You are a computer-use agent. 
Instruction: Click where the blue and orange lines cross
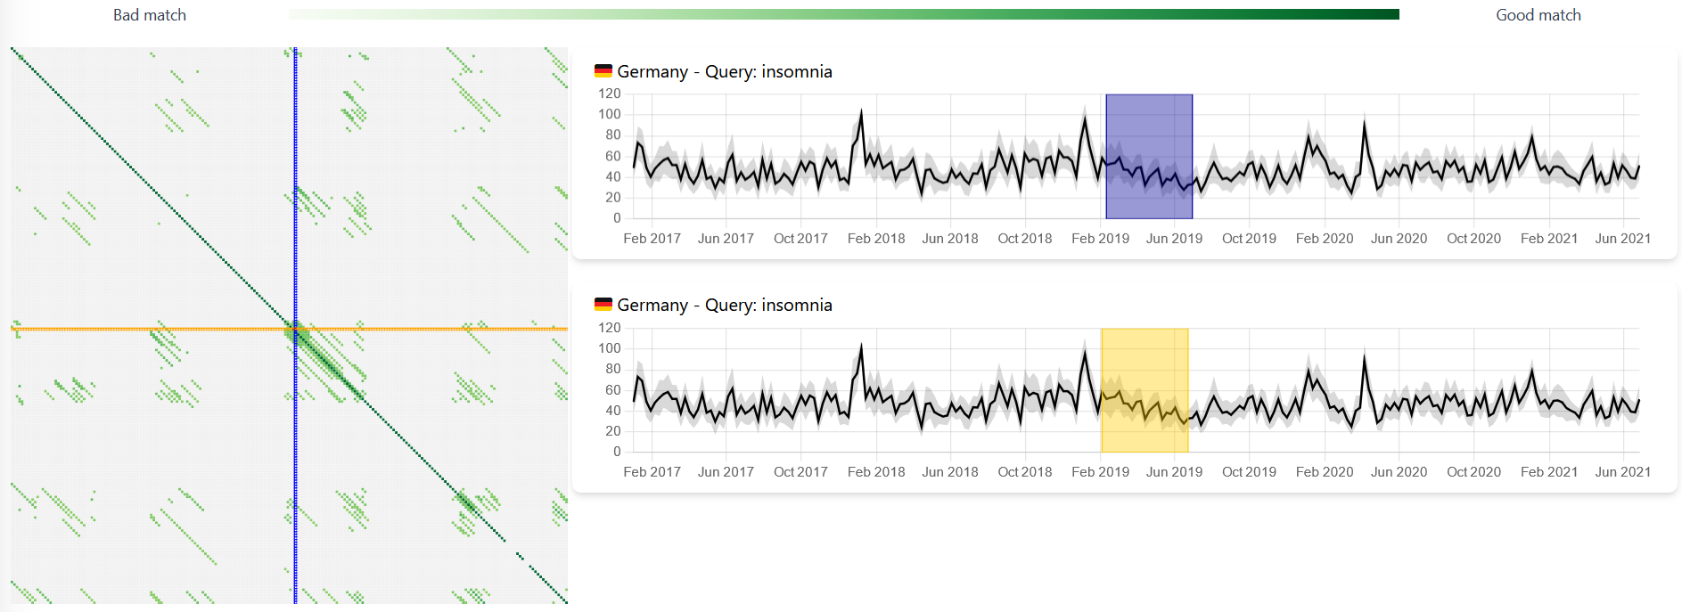pos(295,329)
